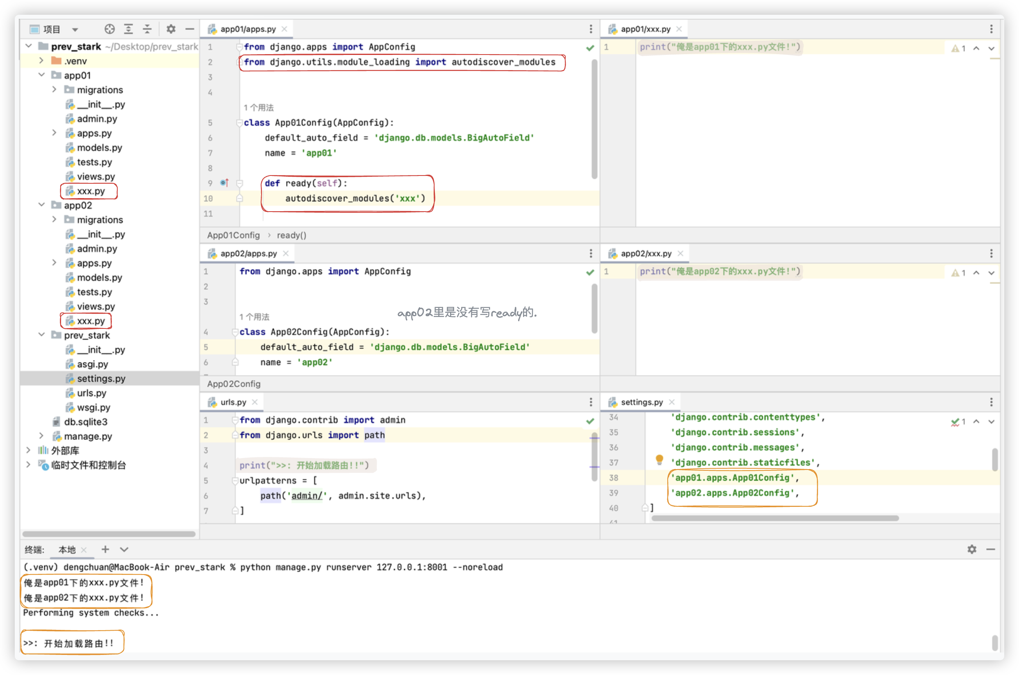Viewport: 1019px width, 675px height.
Task: Click the yellow lightbulb in settings.py gutter
Action: click(x=659, y=460)
